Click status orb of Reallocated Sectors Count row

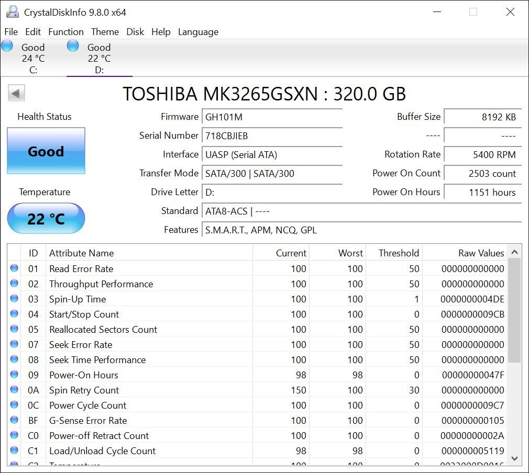[x=14, y=329]
